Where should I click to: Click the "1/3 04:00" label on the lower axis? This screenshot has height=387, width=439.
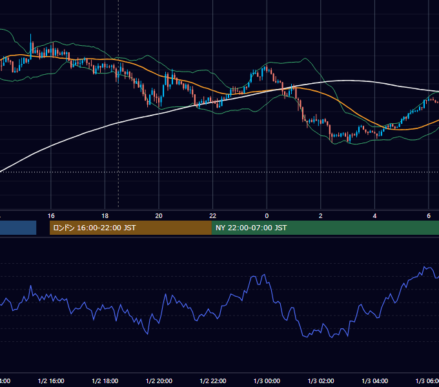[x=375, y=381]
